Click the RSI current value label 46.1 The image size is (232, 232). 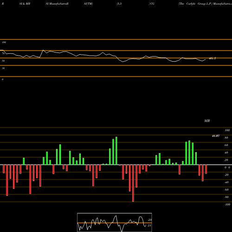(x=213, y=58)
